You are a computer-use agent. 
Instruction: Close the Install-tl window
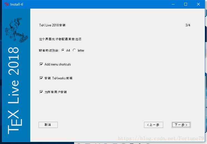198,4
